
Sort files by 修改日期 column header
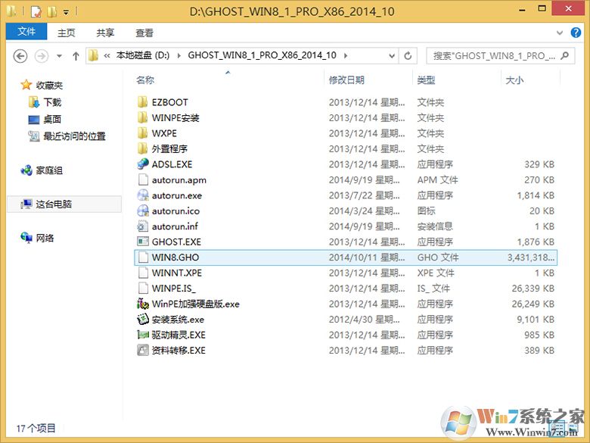coord(346,80)
